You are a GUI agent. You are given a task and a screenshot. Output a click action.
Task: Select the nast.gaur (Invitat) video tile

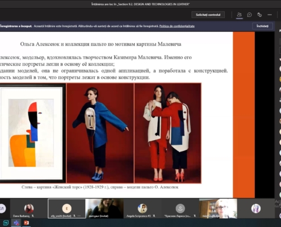[104, 208]
